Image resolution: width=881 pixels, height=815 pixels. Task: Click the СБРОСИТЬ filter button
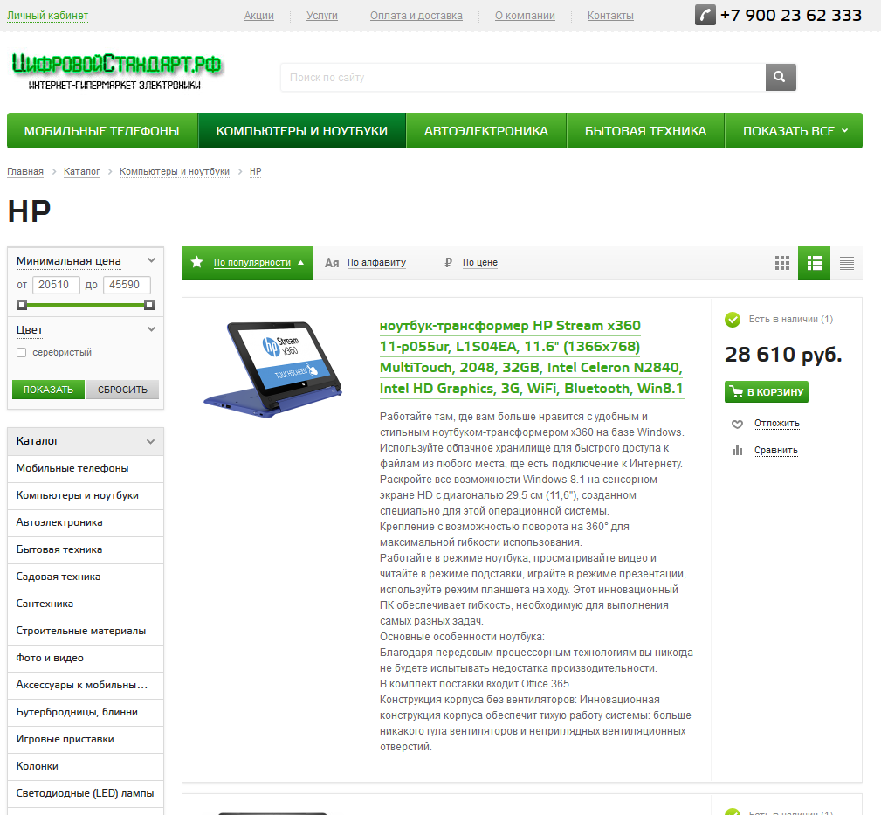pyautogui.click(x=122, y=390)
